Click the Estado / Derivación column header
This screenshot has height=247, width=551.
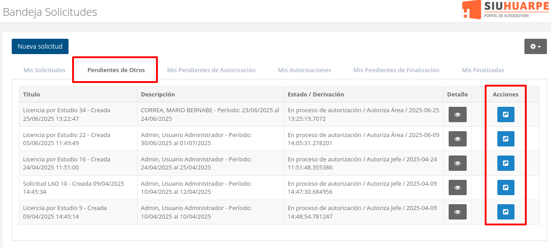click(364, 94)
